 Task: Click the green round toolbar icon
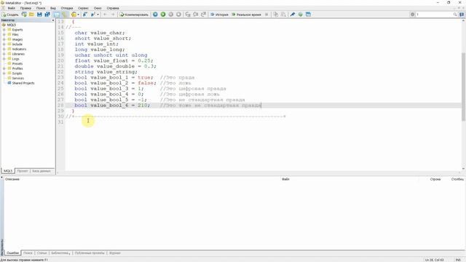[x=301, y=15]
